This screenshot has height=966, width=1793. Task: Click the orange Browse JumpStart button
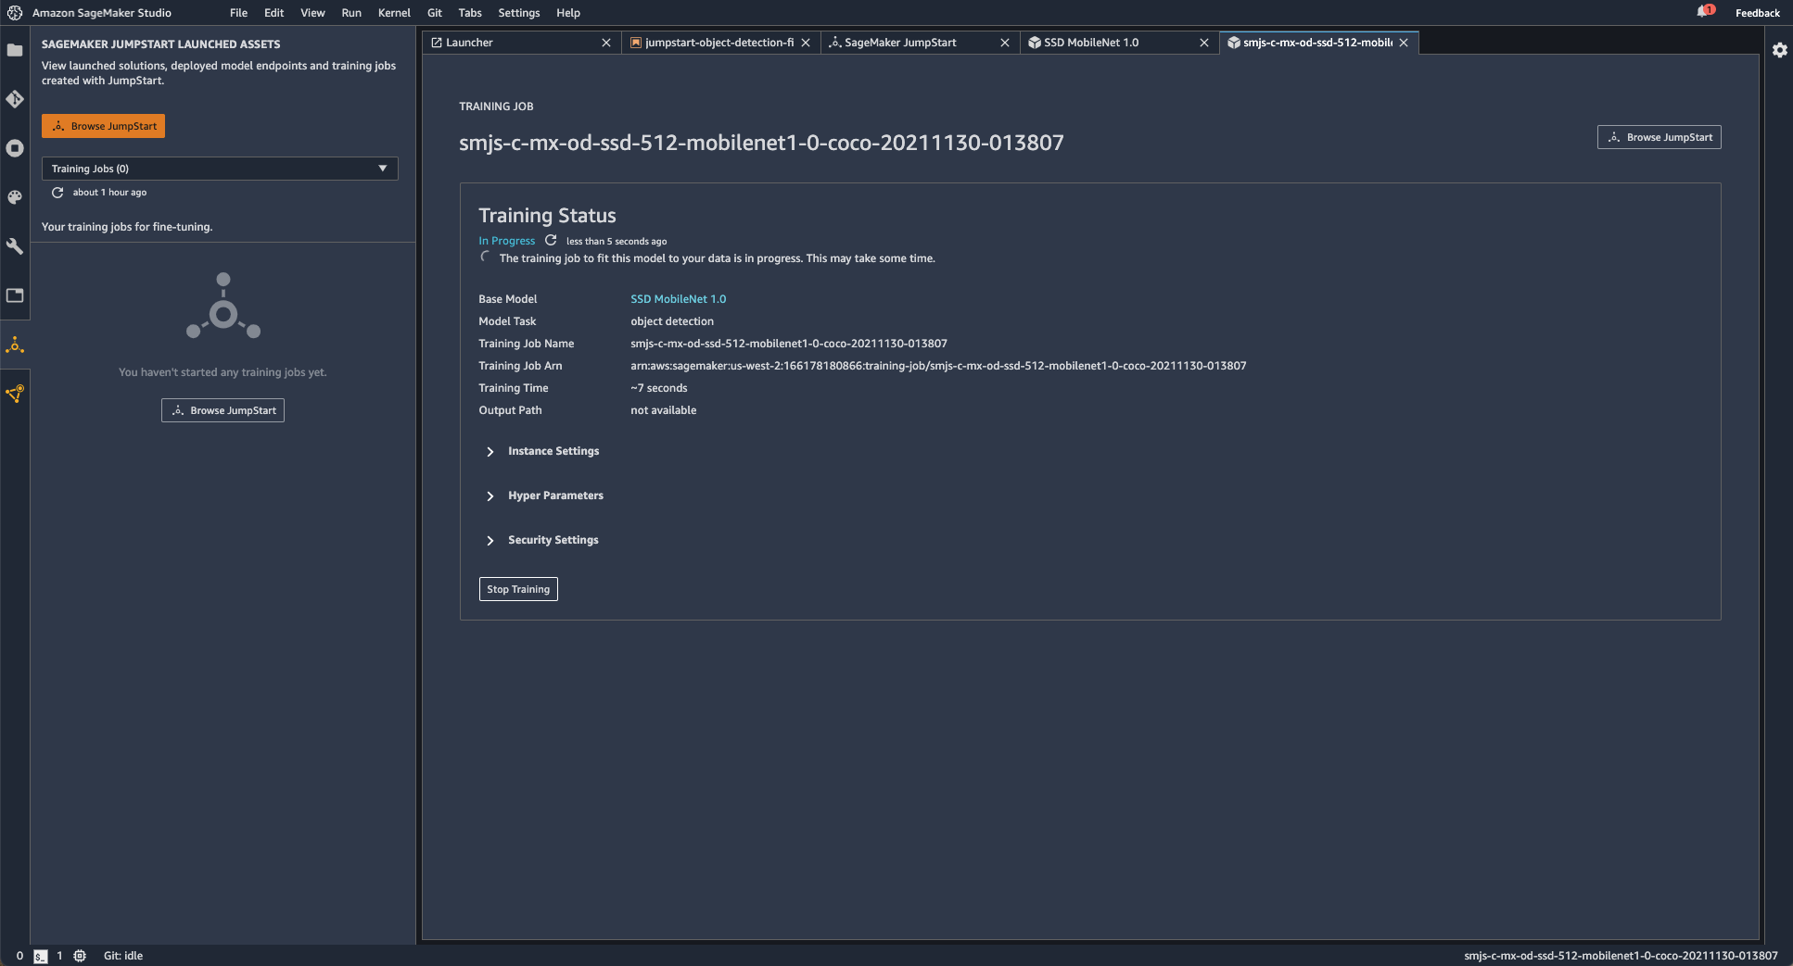(103, 126)
